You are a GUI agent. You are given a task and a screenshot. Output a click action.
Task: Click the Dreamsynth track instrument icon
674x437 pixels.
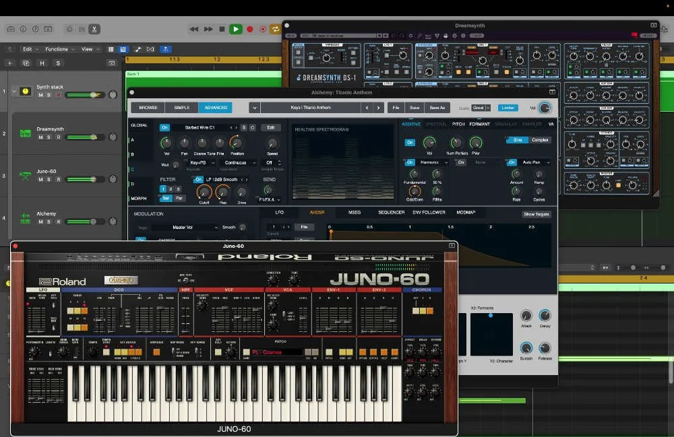[x=25, y=134]
